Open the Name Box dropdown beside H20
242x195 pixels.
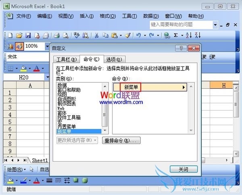[x=48, y=77]
